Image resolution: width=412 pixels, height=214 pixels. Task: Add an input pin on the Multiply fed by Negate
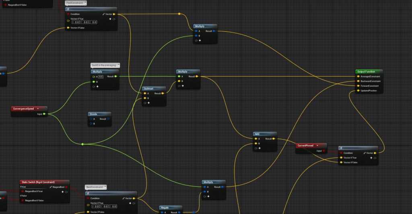(x=208, y=196)
